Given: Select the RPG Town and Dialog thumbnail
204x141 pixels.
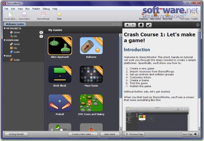Looking at the screenshot, I should (91, 103).
